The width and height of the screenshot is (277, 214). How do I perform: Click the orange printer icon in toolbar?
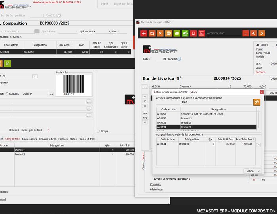[169, 33]
